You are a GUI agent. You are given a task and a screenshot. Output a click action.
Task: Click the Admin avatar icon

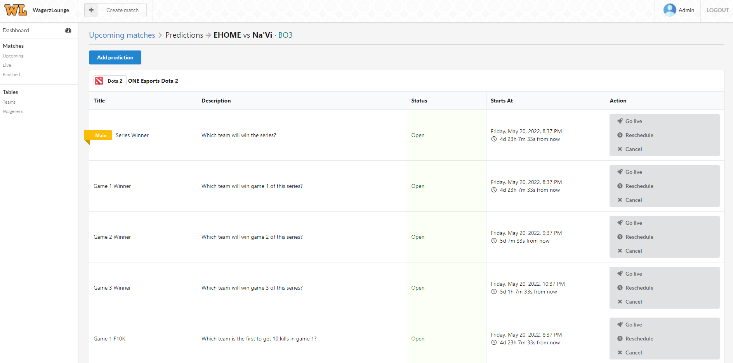(x=669, y=10)
